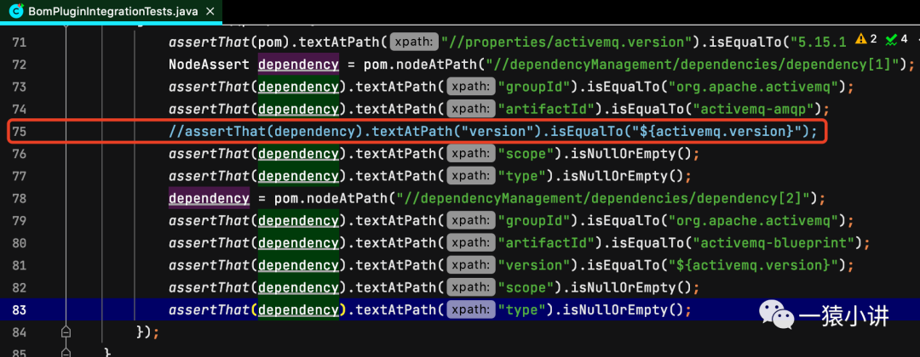Click the xpath hint before "artifactId" on line 80

[x=470, y=243]
